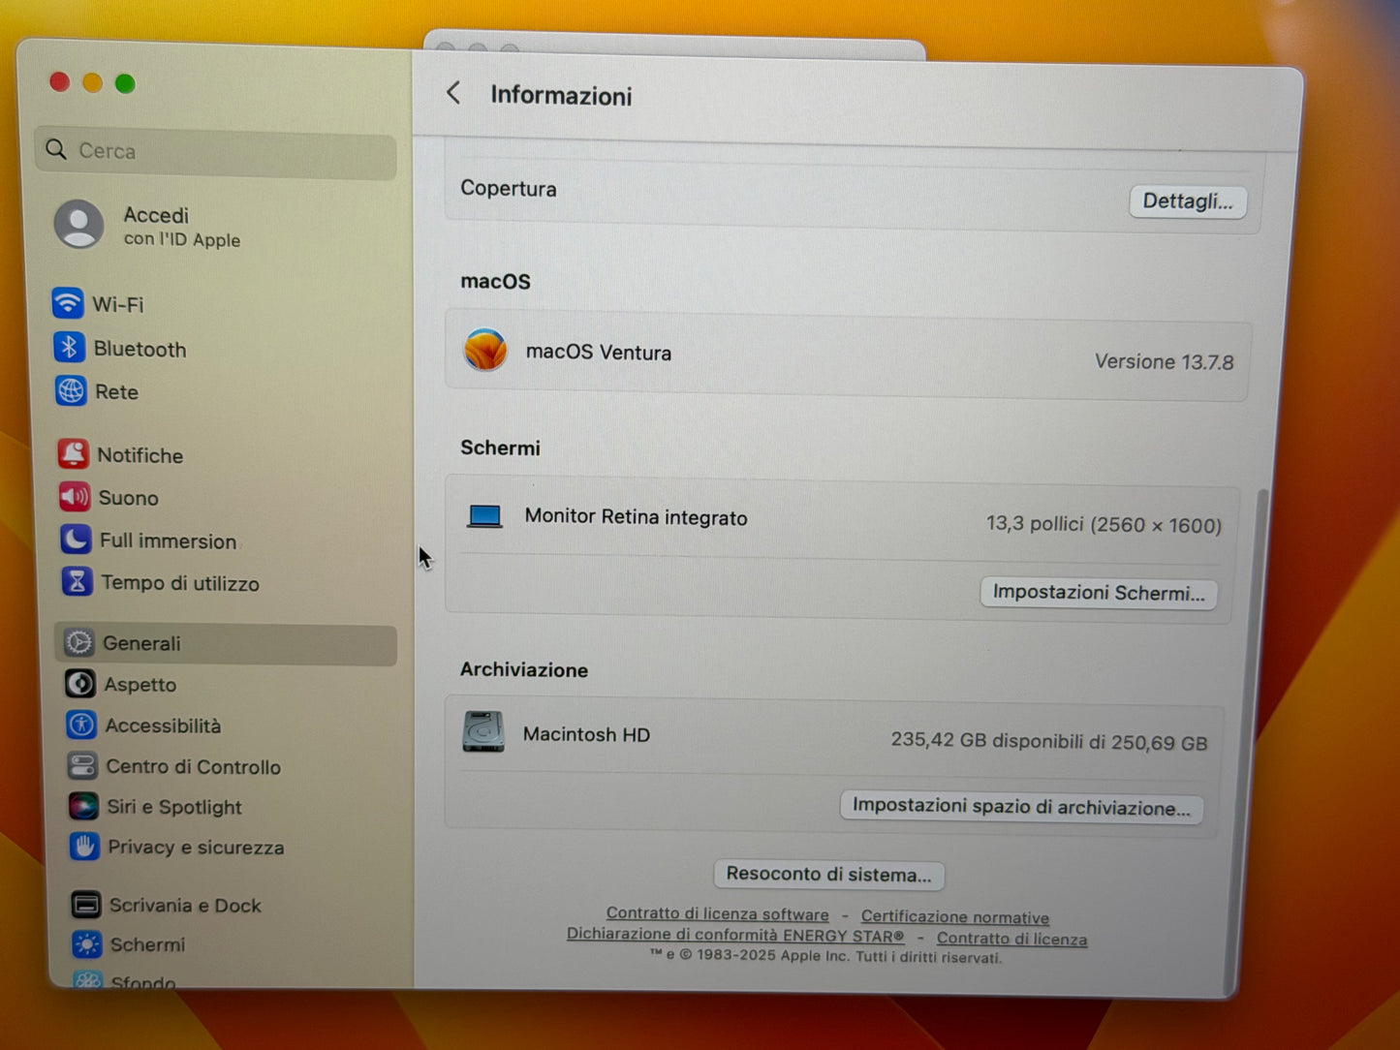
Task: Click the Notifiche bell icon
Action: point(74,453)
